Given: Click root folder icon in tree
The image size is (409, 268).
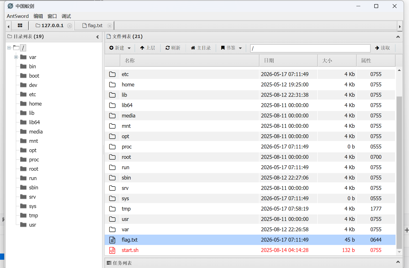Looking at the screenshot, I should tap(23, 169).
